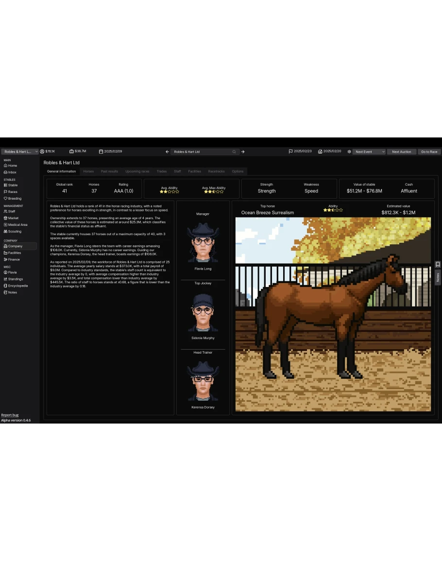Open the Racetracks tab

(216, 171)
